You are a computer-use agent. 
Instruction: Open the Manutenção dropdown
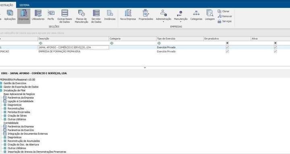click(181, 16)
